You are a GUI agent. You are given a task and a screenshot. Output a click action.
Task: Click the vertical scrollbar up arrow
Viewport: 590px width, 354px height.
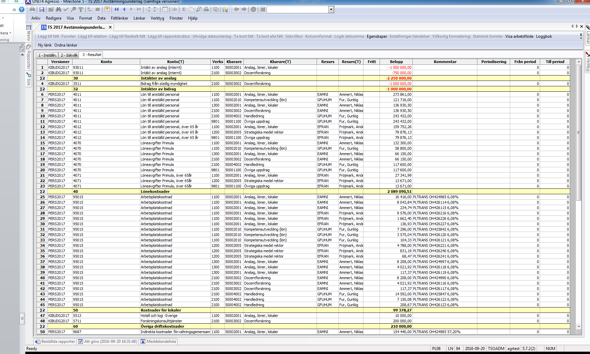pos(579,62)
